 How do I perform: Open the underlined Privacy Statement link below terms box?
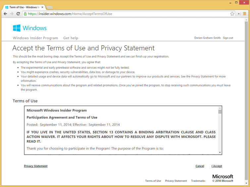(x=36, y=166)
